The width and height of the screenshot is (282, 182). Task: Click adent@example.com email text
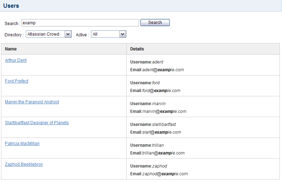[163, 70]
